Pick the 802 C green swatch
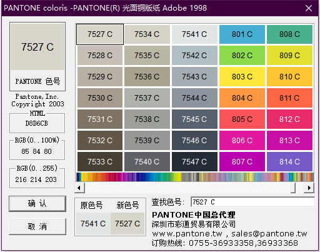The height and width of the screenshot is (252, 320). [x=242, y=56]
